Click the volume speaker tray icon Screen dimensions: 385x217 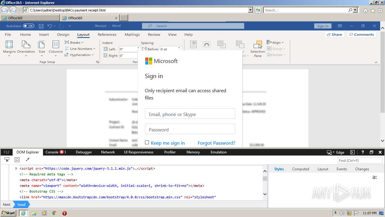tap(342, 213)
